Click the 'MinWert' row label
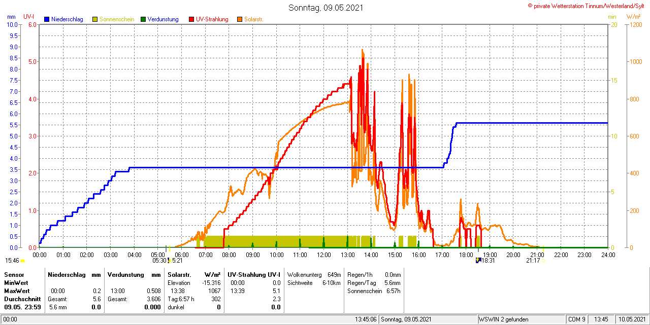The width and height of the screenshot is (650, 325). [x=16, y=283]
